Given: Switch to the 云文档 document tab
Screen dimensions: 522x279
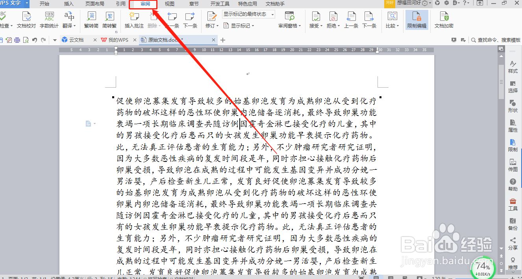Looking at the screenshot, I should point(77,40).
